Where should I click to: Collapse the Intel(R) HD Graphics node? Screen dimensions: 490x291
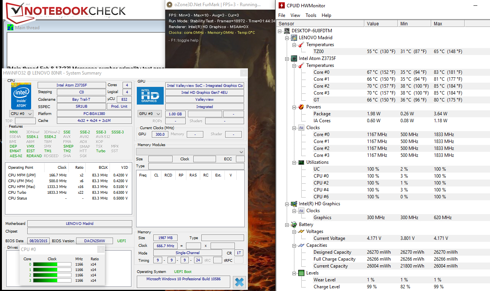287,204
